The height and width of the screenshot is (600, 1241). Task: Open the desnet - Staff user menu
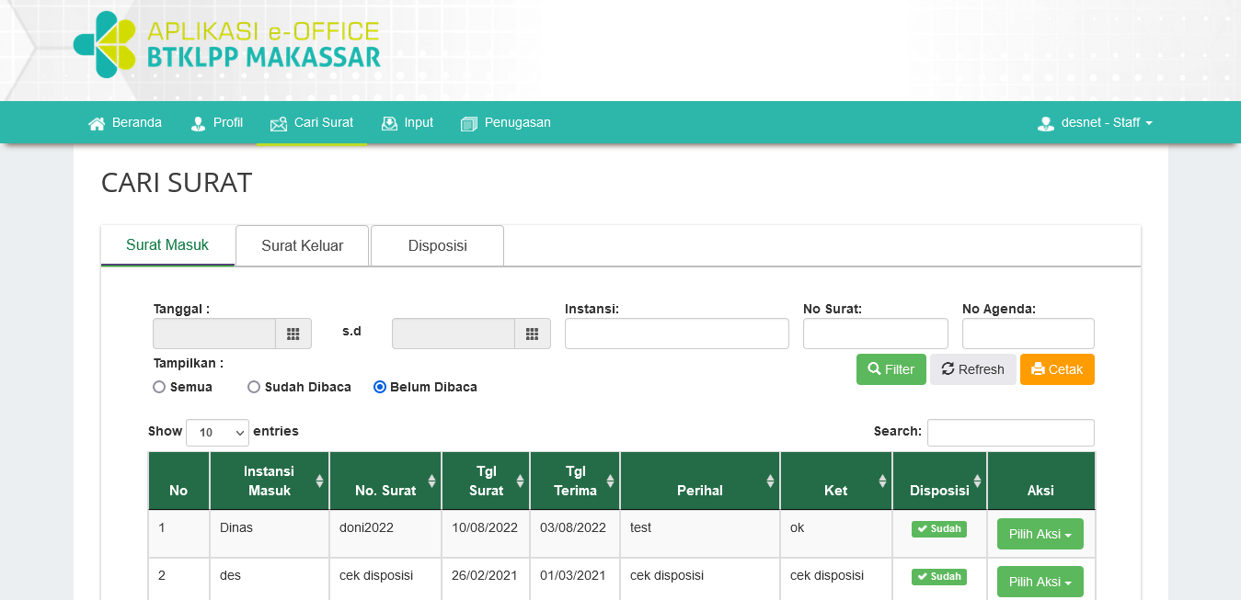(x=1095, y=122)
